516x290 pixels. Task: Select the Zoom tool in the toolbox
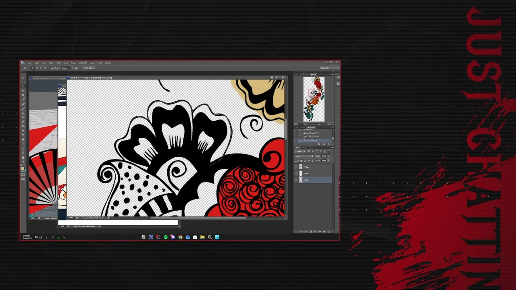(x=23, y=162)
